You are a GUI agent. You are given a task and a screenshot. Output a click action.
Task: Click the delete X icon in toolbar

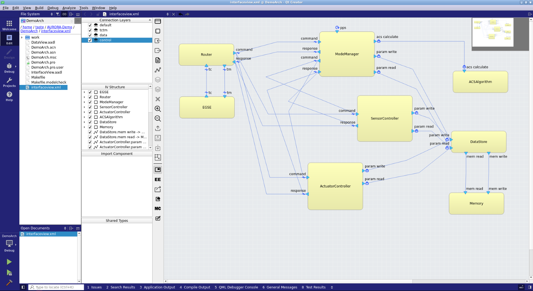(158, 99)
